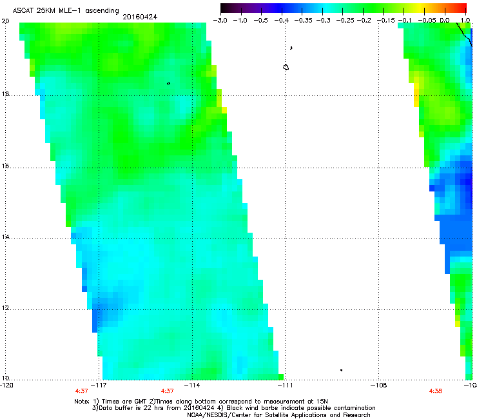Select the latitude axis label 16
The height and width of the screenshot is (419, 477).
(5, 166)
